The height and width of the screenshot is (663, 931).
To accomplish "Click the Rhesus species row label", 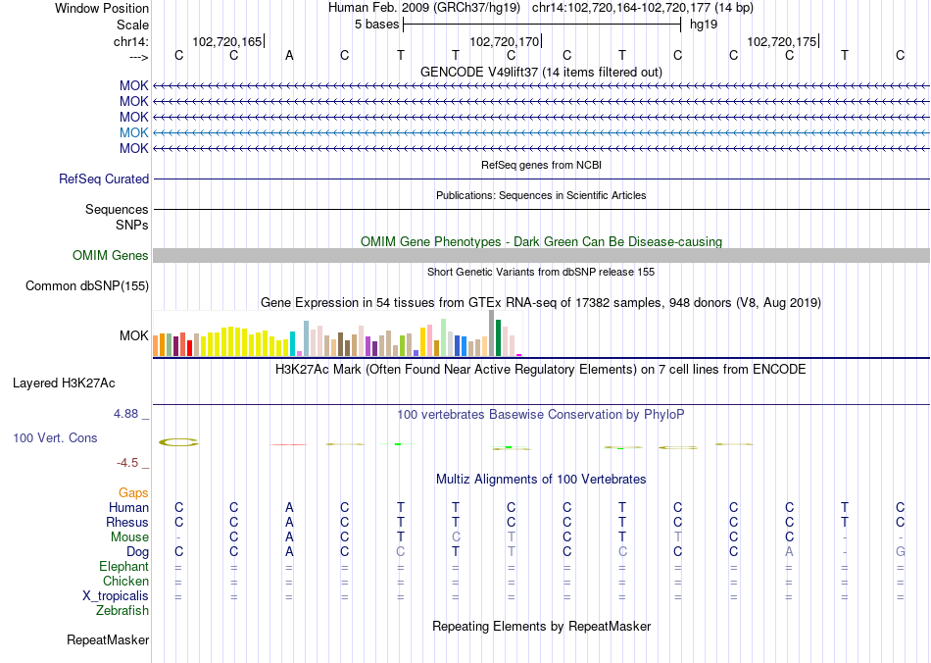I will click(x=127, y=522).
